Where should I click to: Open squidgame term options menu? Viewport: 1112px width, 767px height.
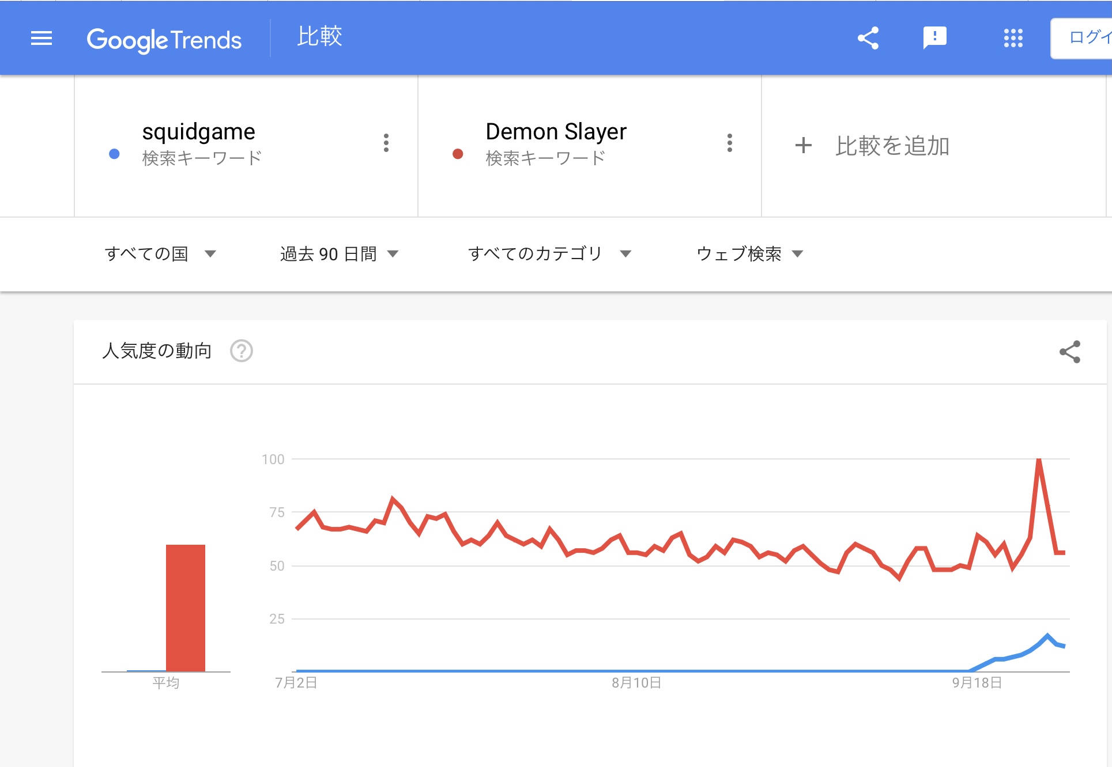pyautogui.click(x=386, y=143)
